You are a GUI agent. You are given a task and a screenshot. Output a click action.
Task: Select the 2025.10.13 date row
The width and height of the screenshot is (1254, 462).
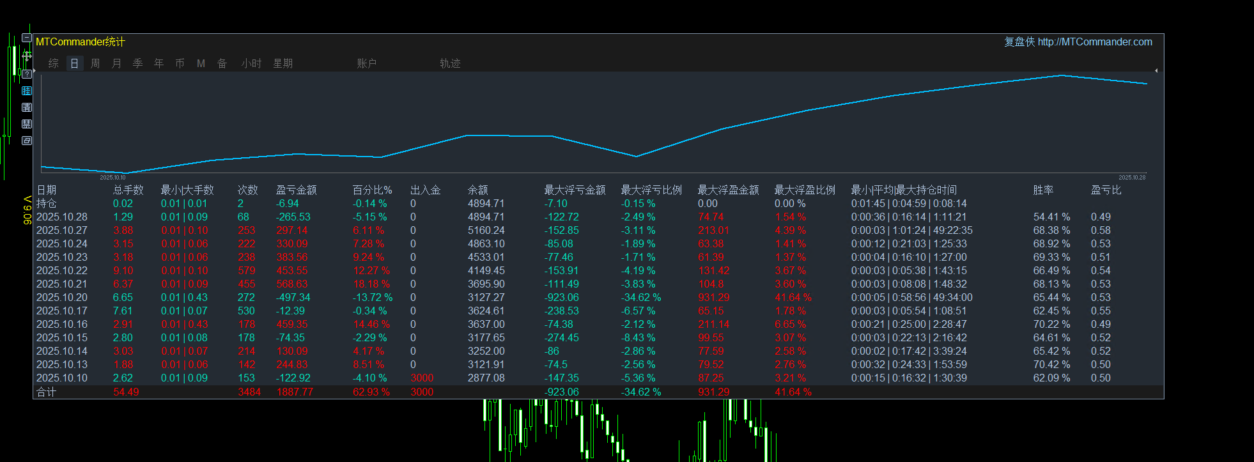[x=62, y=364]
